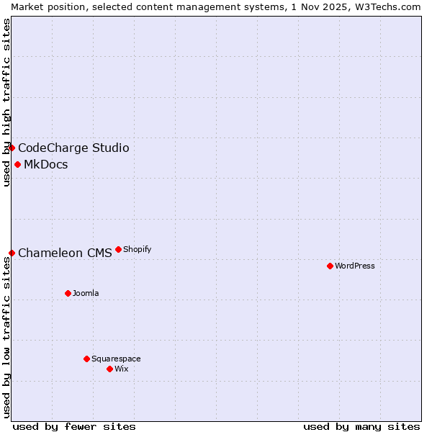Select the Squarespace red diamond marker
432x432 pixels.
(86, 359)
